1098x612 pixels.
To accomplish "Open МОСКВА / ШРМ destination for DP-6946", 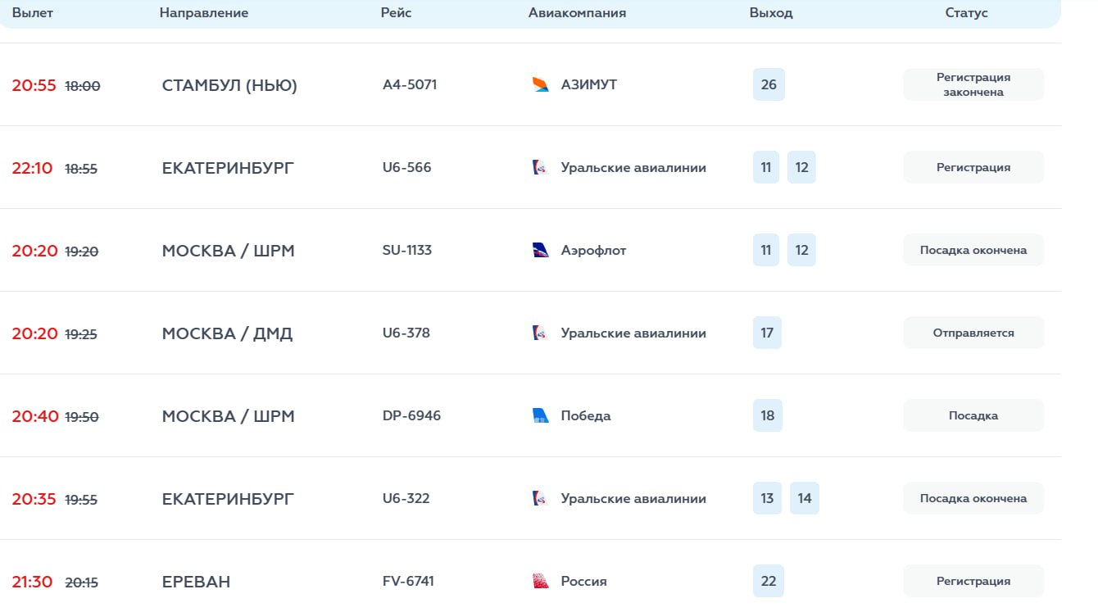I will [228, 416].
